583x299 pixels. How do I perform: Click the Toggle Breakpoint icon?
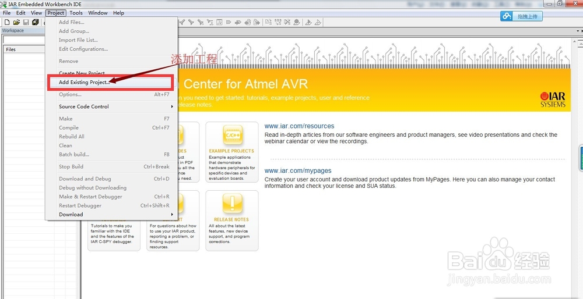point(297,22)
